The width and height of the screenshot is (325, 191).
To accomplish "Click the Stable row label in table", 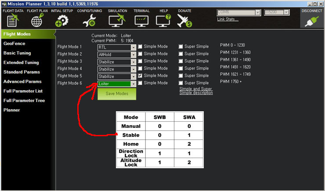I will tap(131, 135).
